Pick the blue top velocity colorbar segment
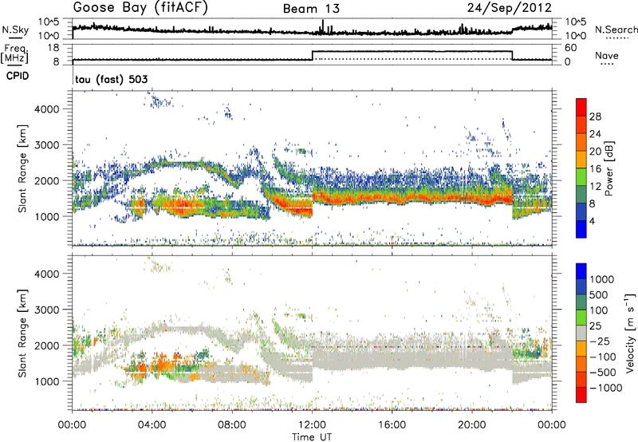638x442 pixels. tap(581, 271)
